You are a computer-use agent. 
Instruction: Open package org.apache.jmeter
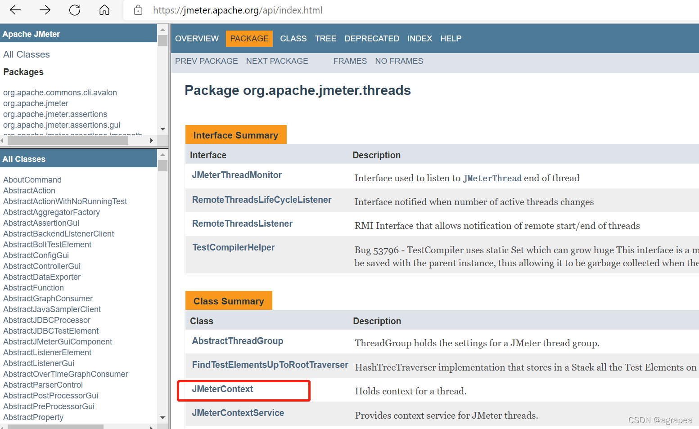tap(36, 103)
